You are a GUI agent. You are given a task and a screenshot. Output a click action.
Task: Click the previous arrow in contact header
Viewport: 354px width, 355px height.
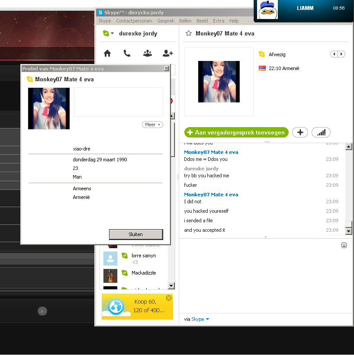click(x=334, y=54)
